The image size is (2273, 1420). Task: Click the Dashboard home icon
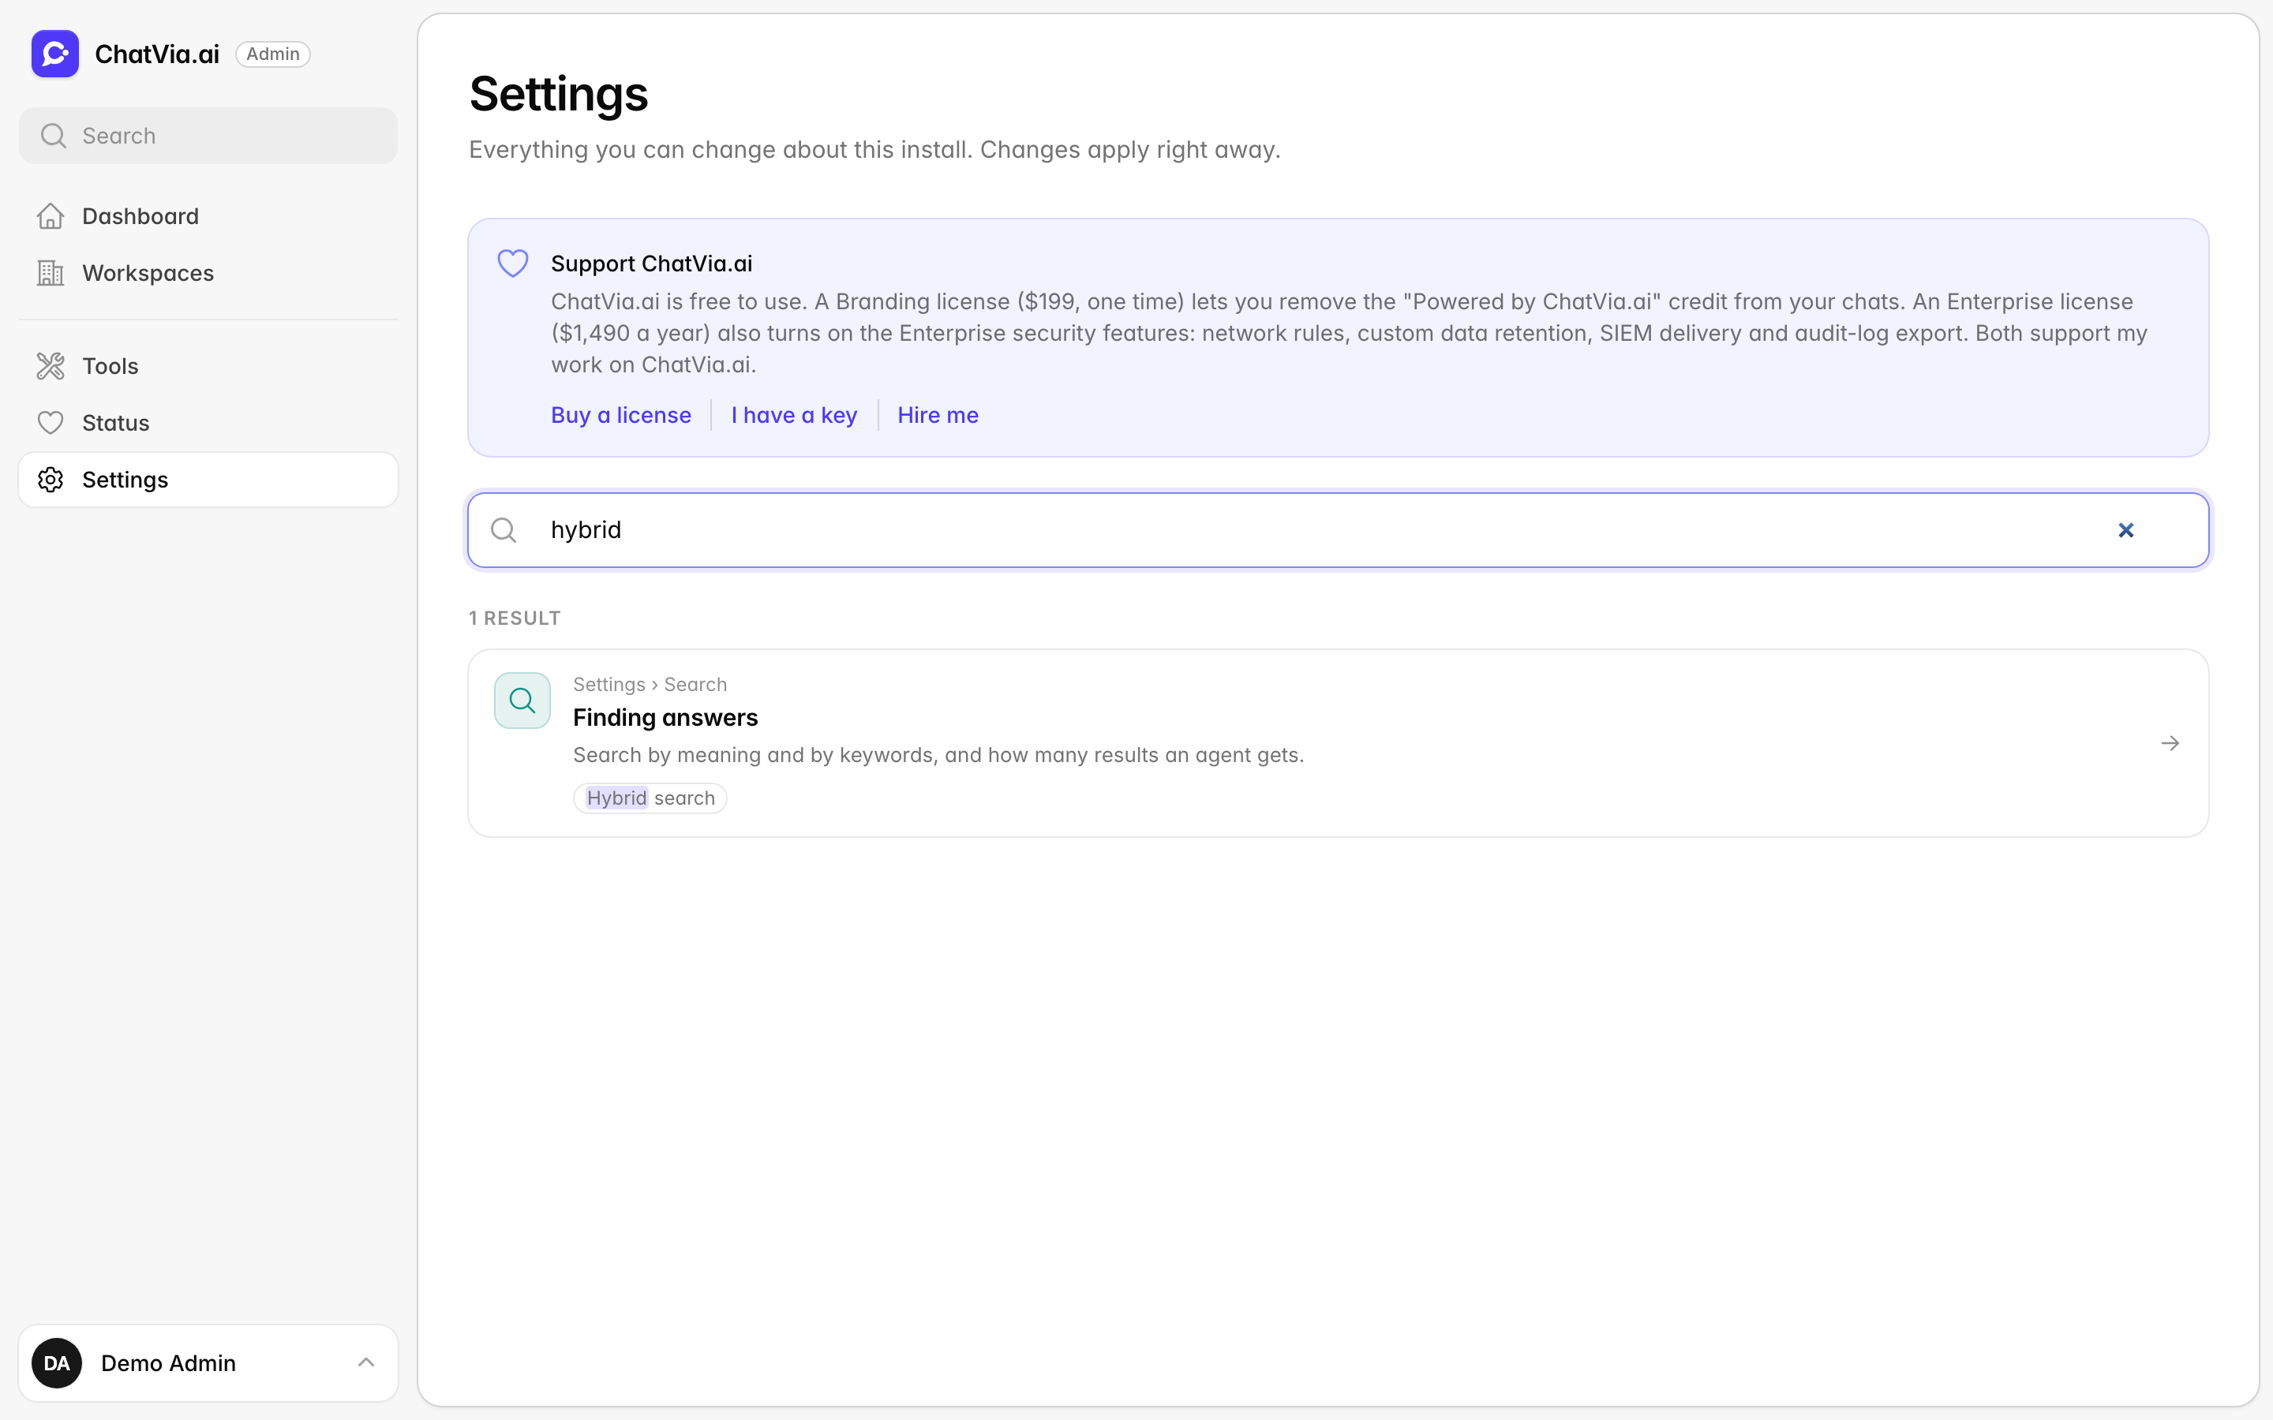[x=51, y=216]
